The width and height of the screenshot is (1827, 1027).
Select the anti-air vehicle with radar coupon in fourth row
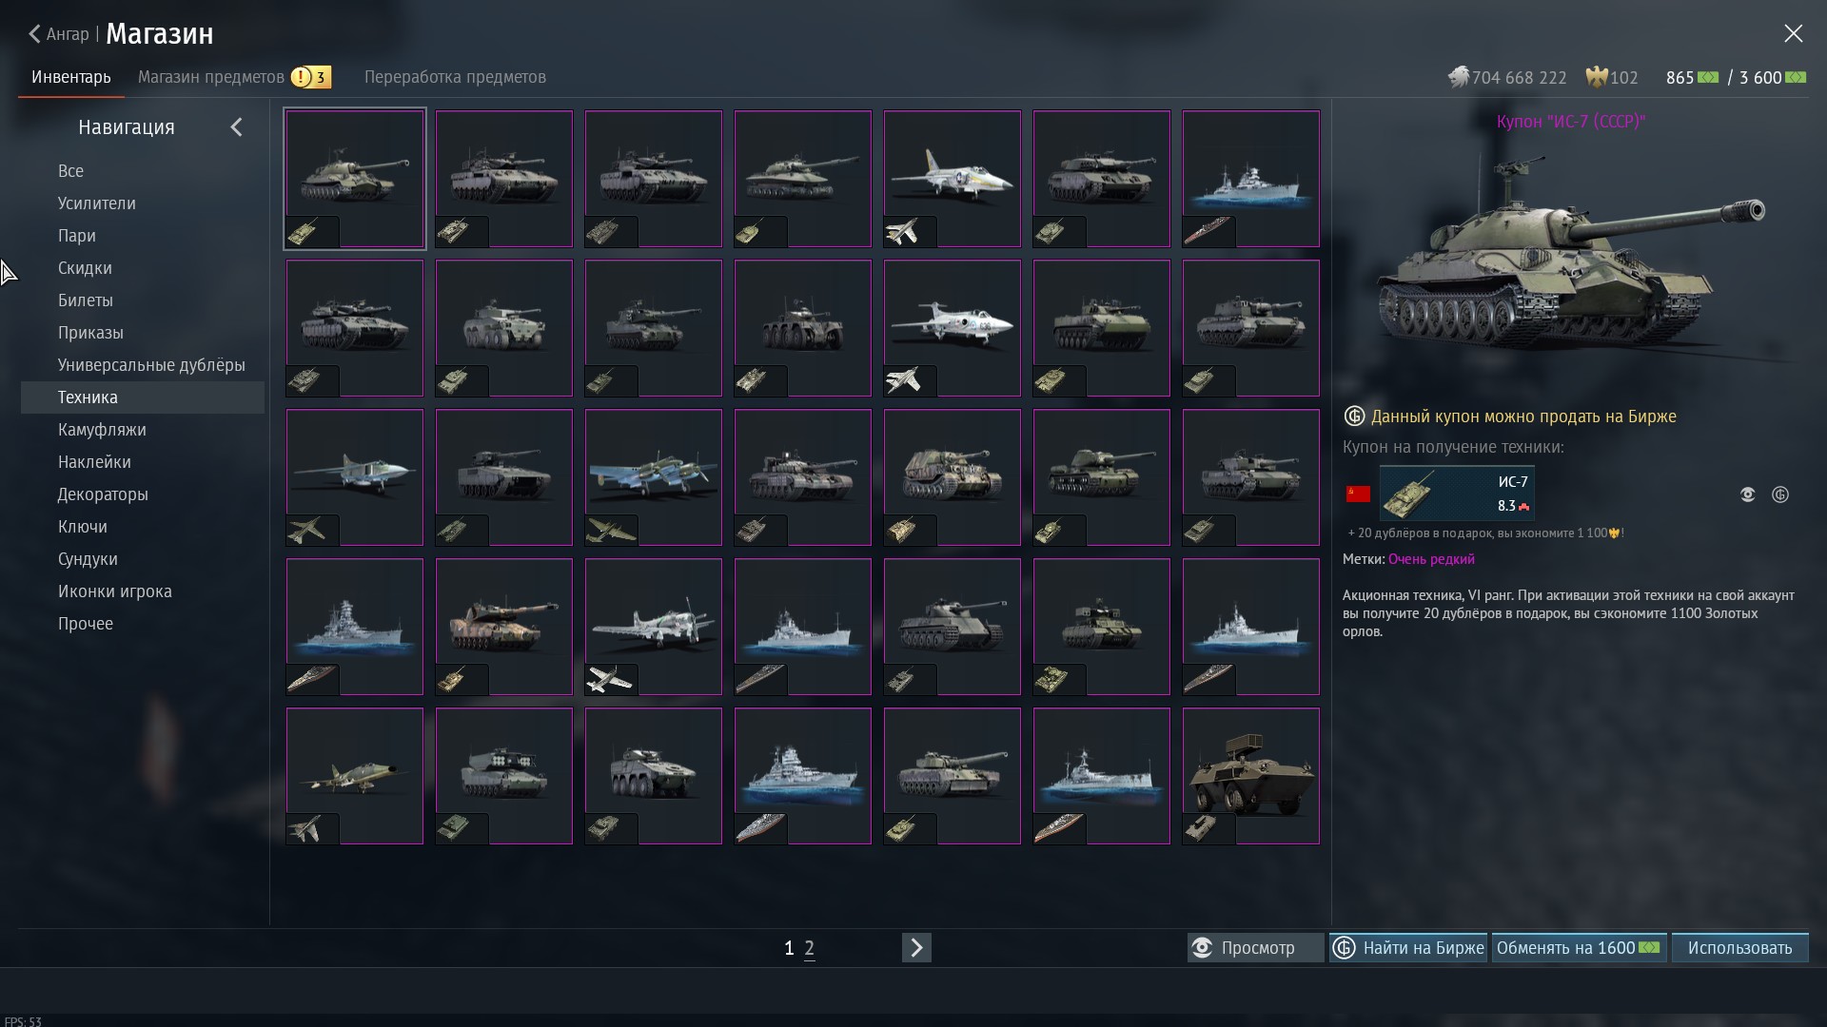click(1102, 627)
